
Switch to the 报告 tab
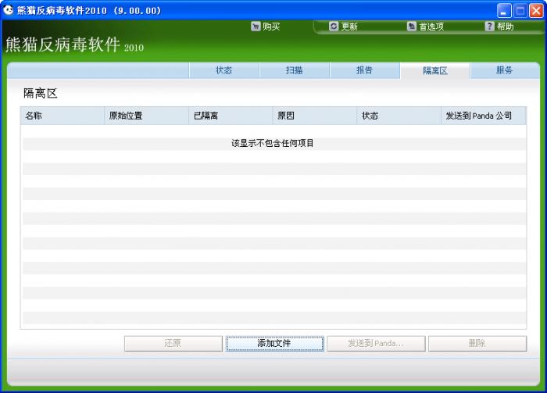click(365, 70)
